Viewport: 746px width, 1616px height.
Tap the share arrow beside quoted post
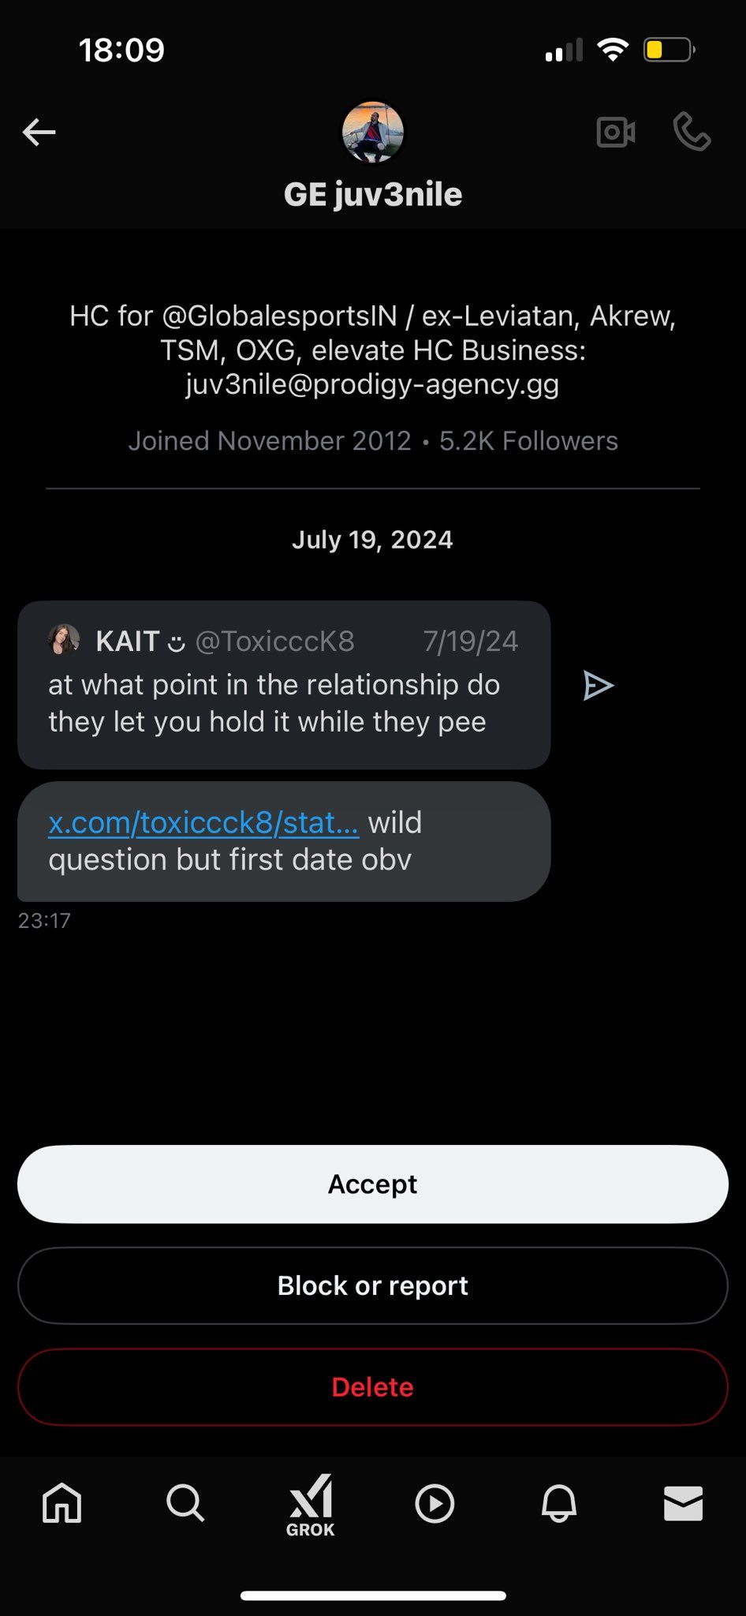598,686
